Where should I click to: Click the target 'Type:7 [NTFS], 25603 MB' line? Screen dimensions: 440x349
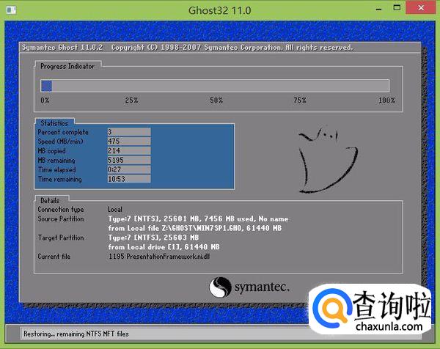pyautogui.click(x=153, y=238)
